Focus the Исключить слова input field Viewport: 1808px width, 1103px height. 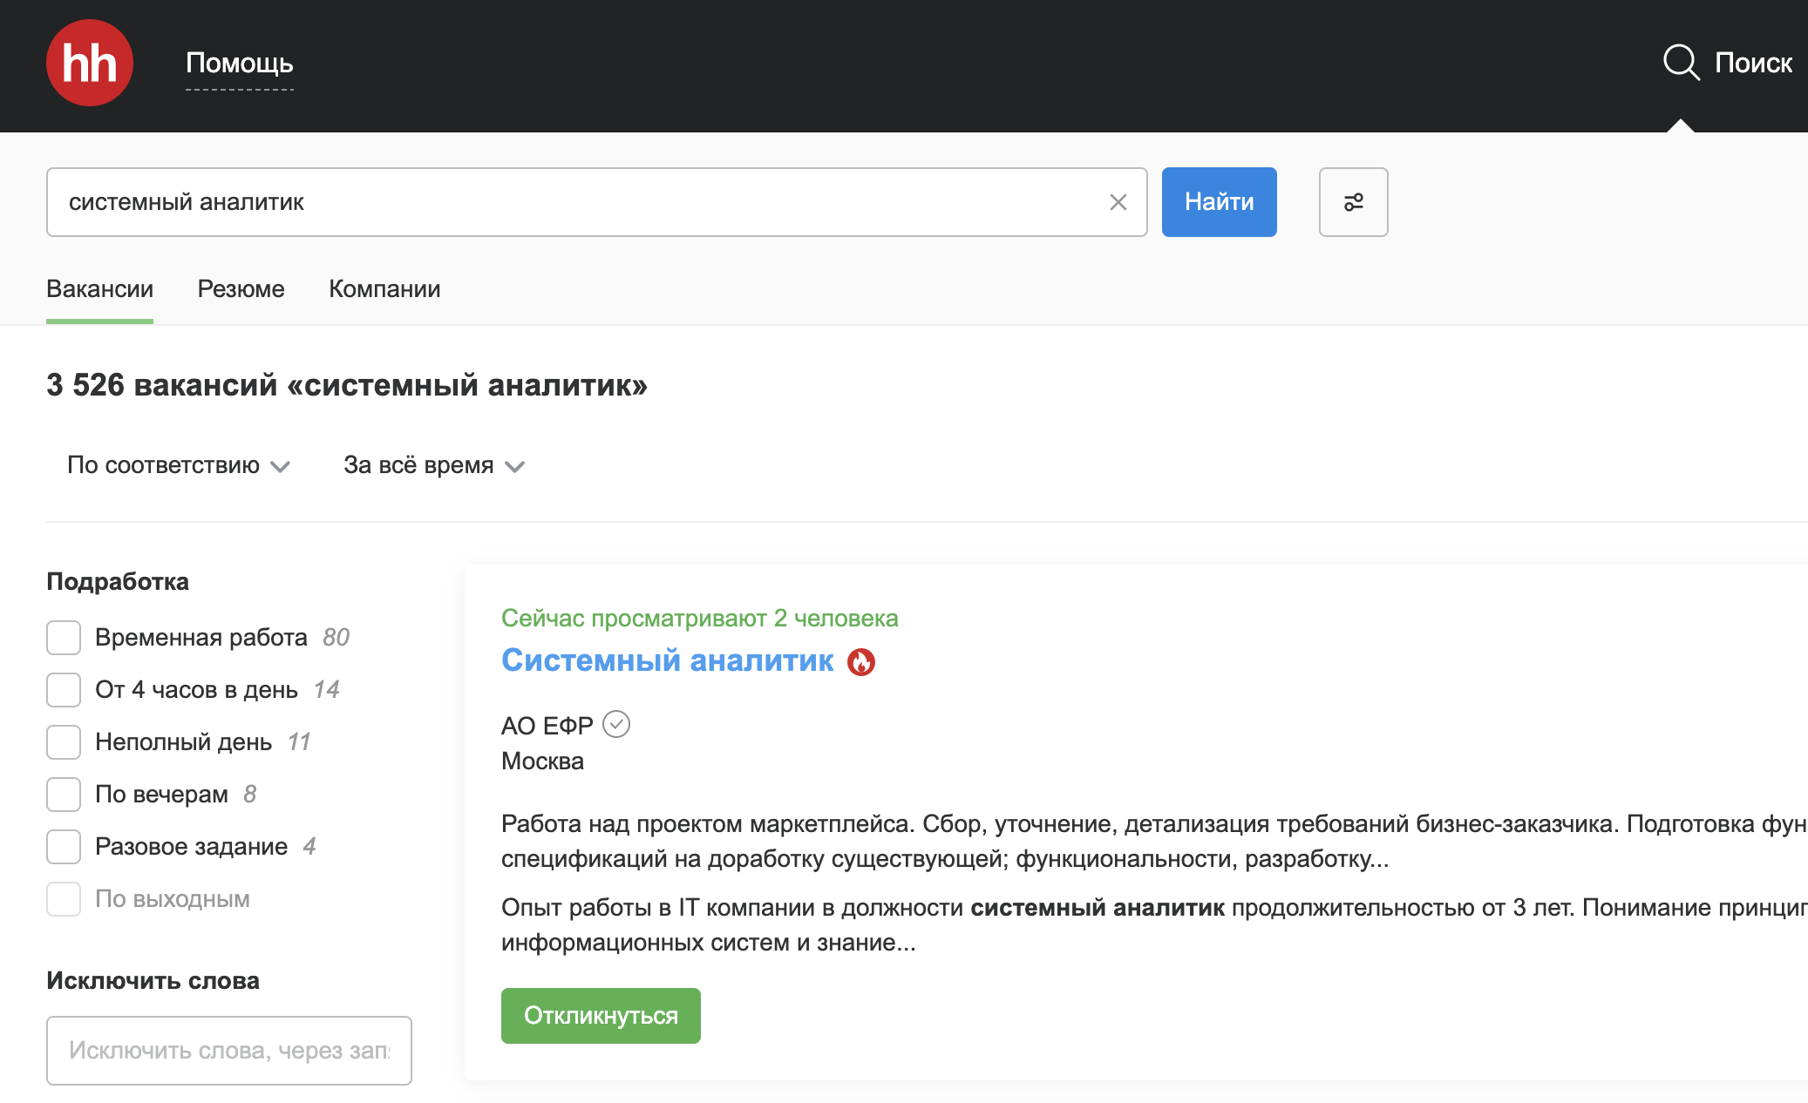228,1051
